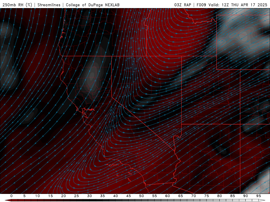Image resolution: width=270 pixels, height=202 pixels.
Task: Click the dark red left arrow end of colorbar
Action: coord(8,200)
